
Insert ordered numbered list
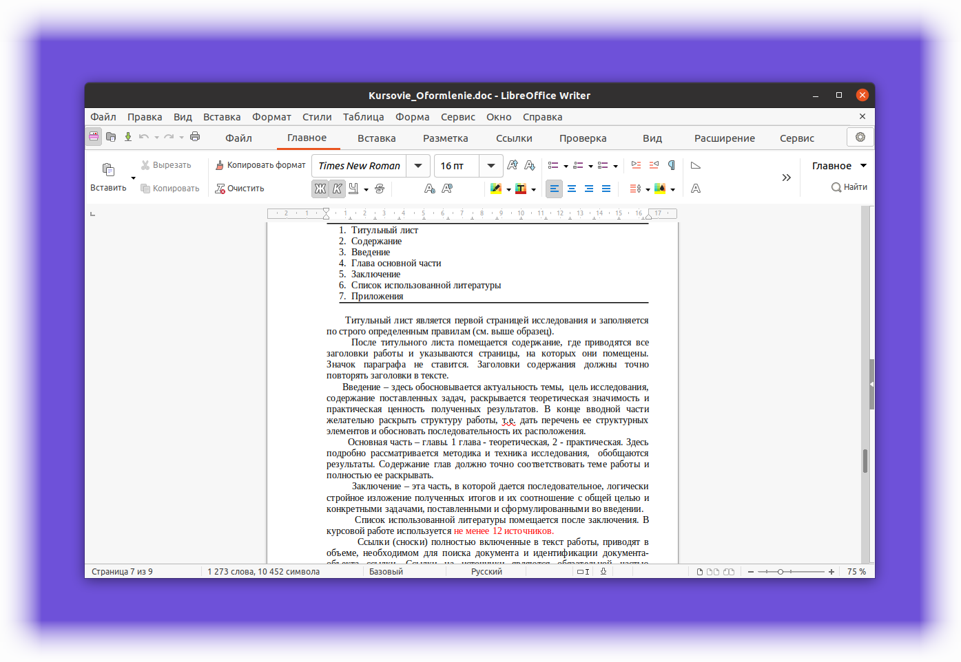pos(578,165)
